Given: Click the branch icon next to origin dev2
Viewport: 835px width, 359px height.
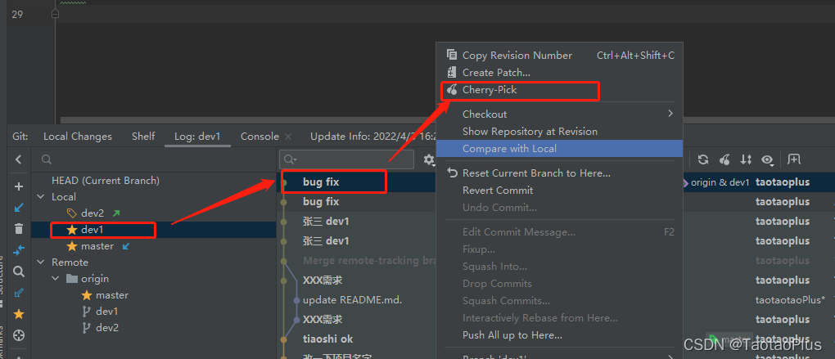Looking at the screenshot, I should (x=86, y=328).
